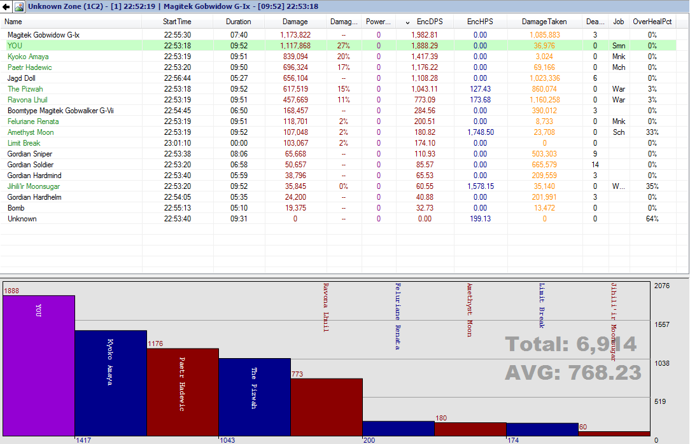This screenshot has width=690, height=444.
Task: Click the red 773 bar in chart
Action: (327, 407)
